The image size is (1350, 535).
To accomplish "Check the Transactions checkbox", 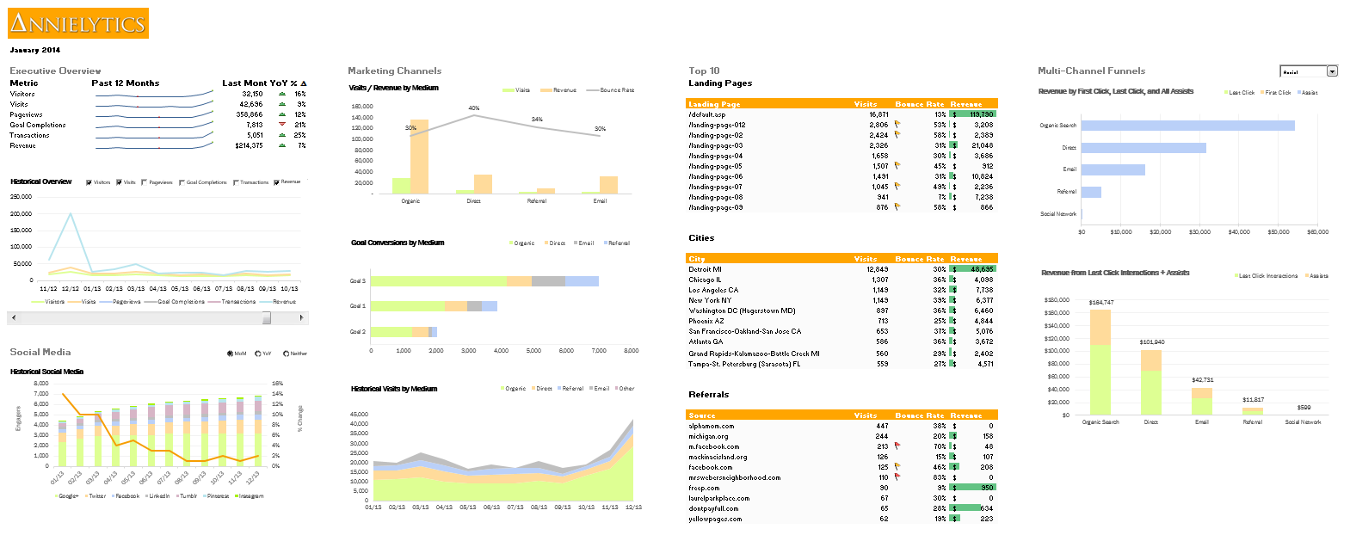I will [x=236, y=182].
